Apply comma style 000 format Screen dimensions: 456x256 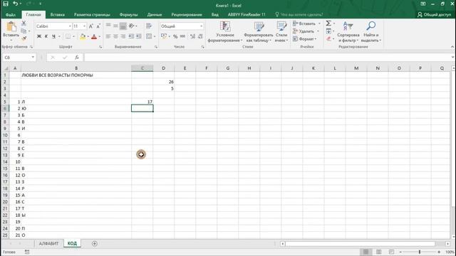(182, 36)
